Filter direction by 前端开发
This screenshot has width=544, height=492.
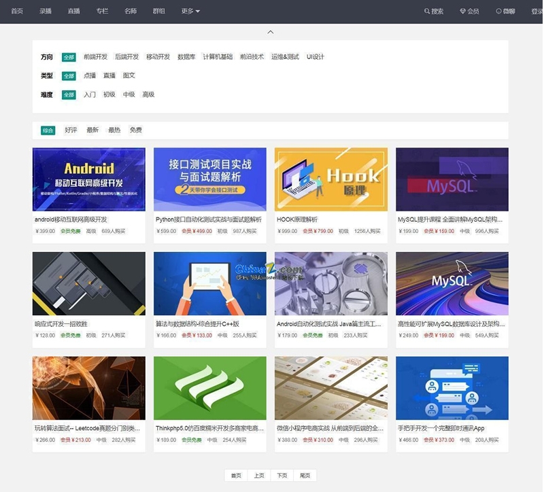[96, 57]
